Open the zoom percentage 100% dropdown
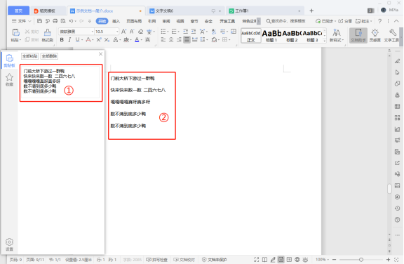 [323, 260]
